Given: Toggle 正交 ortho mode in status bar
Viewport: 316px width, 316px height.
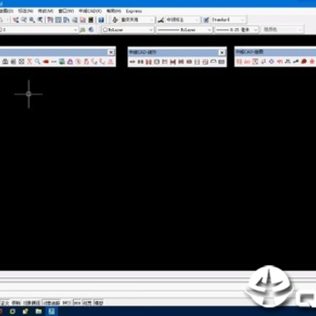Looking at the screenshot, I should pos(5,303).
